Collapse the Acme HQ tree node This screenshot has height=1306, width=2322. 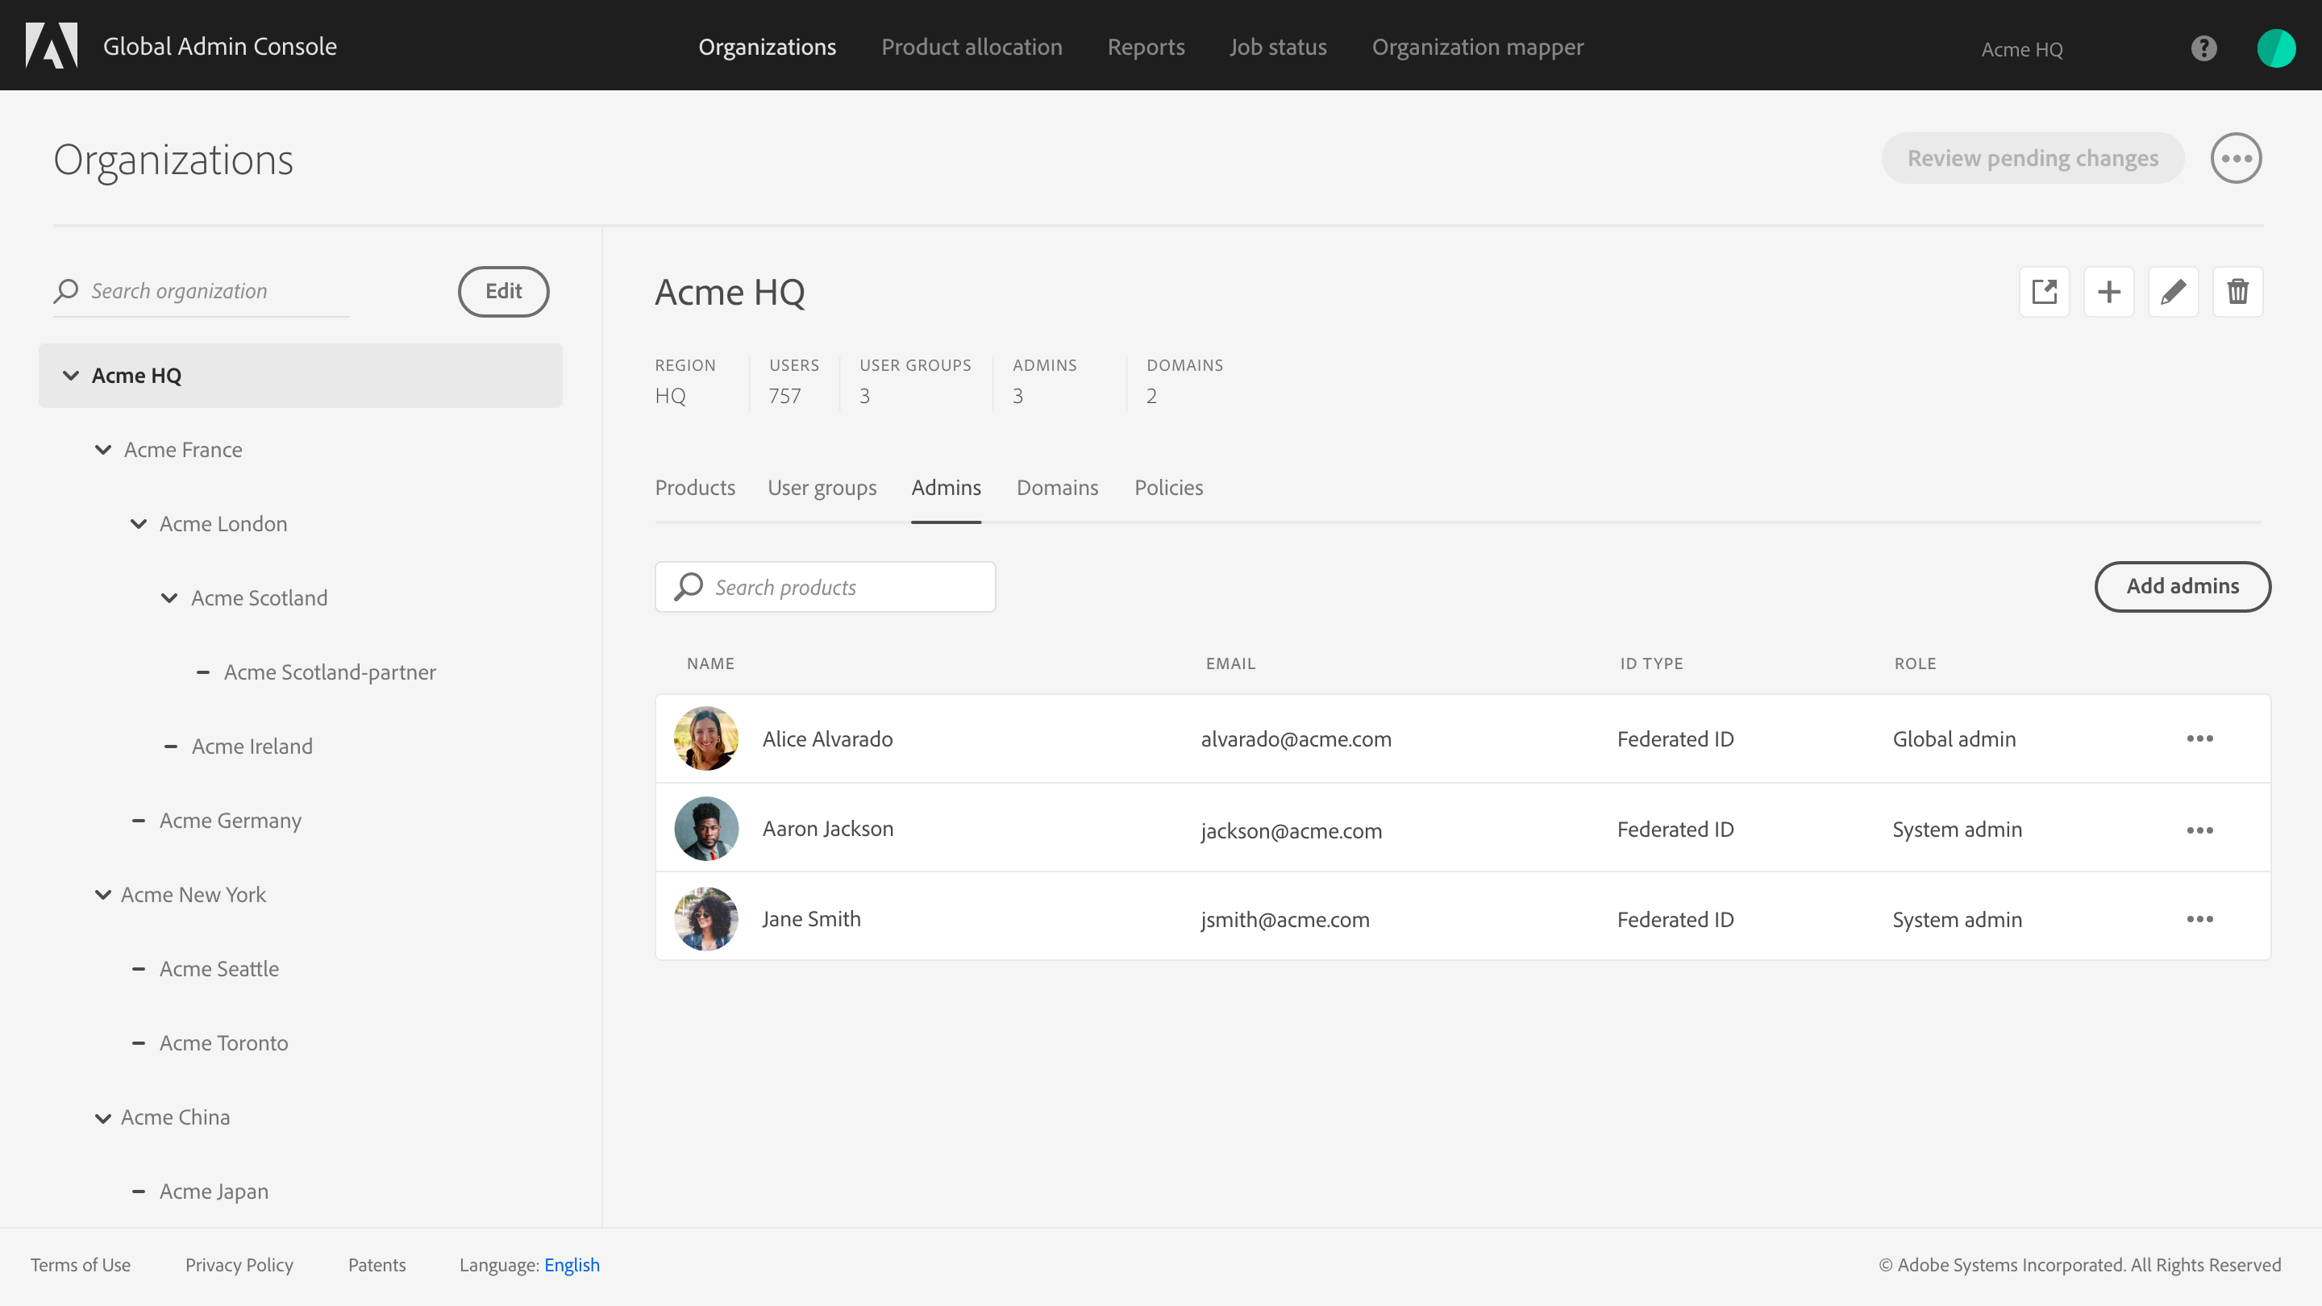click(70, 375)
